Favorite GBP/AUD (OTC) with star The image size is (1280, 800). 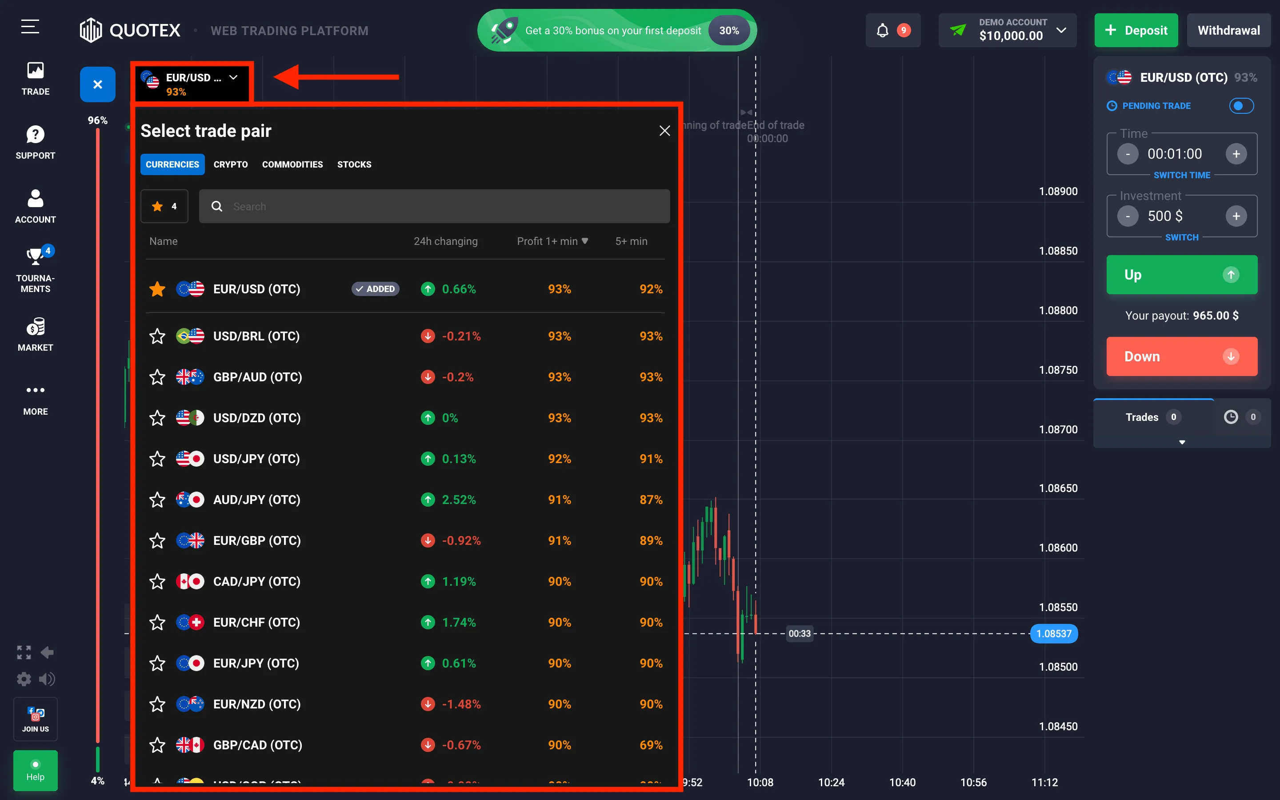click(157, 377)
